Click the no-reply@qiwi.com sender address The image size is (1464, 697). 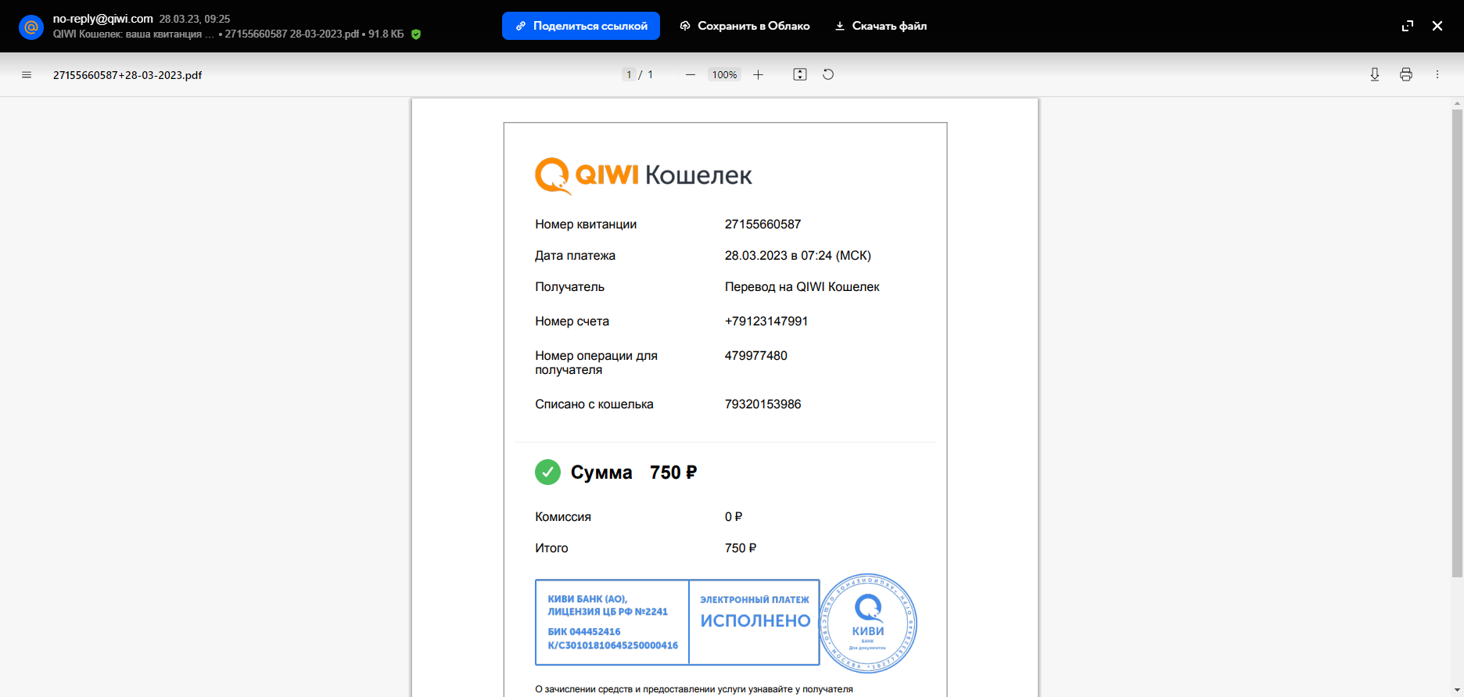[103, 19]
